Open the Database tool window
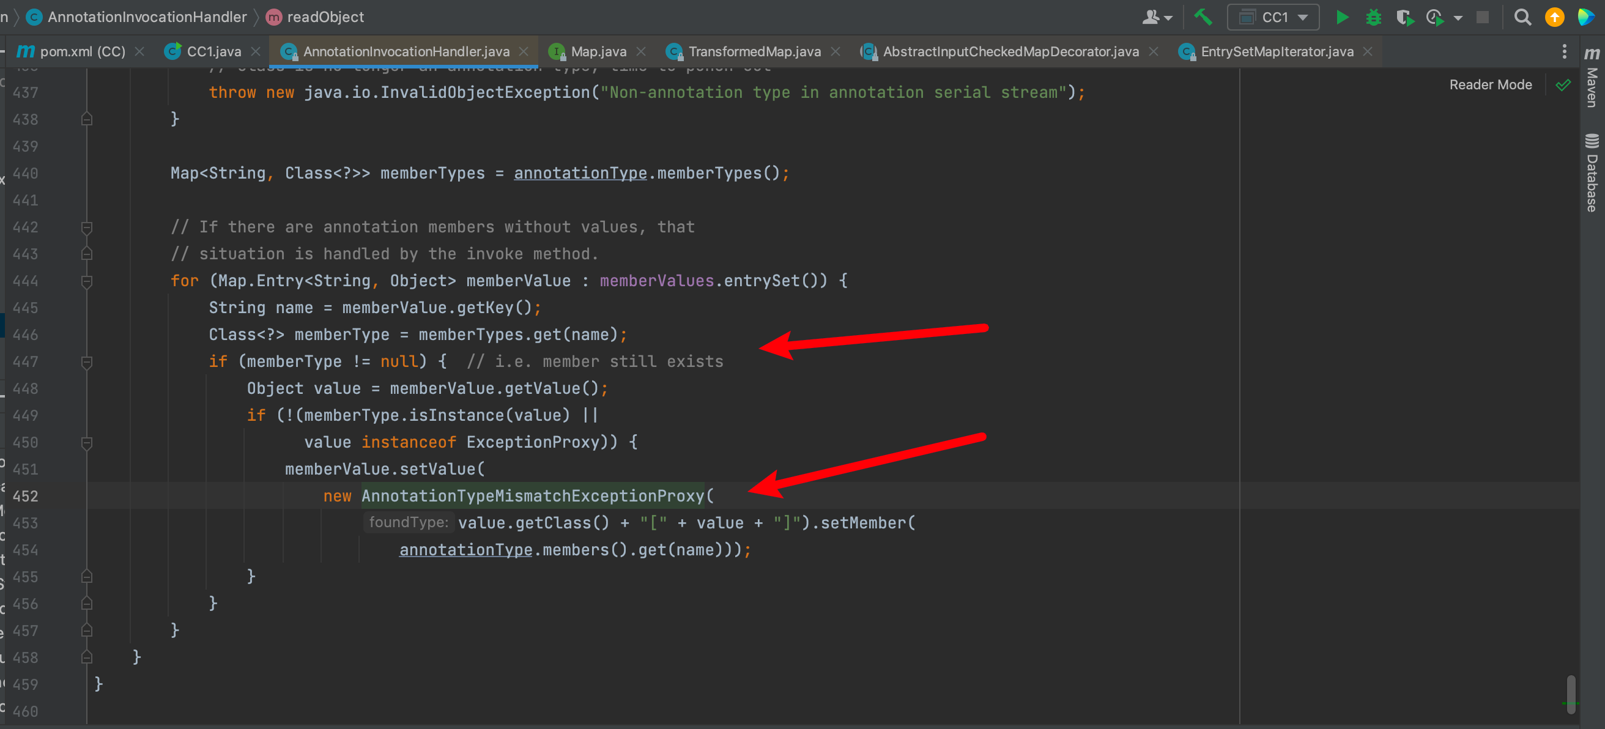This screenshot has height=729, width=1605. click(1592, 172)
